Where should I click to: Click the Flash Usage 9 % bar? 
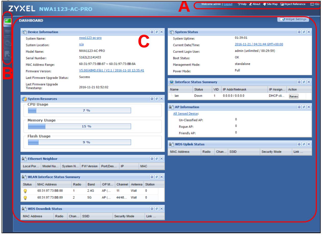coord(79,142)
